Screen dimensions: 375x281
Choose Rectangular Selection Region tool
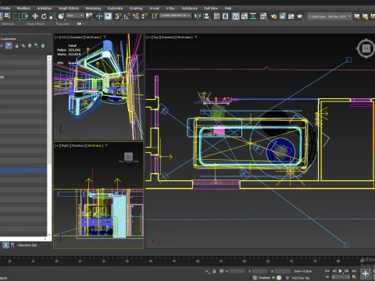pos(16,16)
